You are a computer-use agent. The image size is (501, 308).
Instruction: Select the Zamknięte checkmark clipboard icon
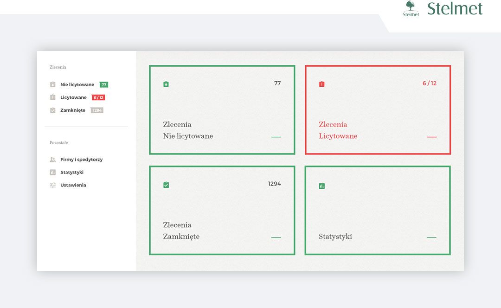52,110
